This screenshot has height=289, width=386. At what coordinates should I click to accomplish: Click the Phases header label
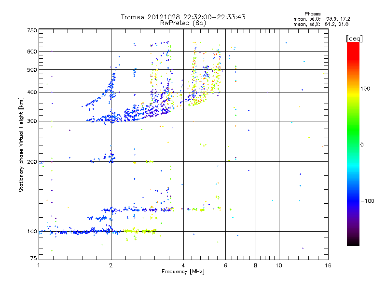point(312,14)
